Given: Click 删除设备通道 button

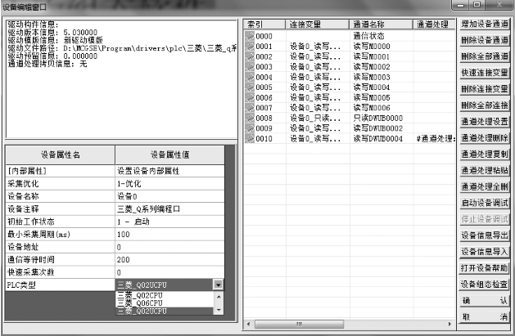Looking at the screenshot, I should click(485, 40).
